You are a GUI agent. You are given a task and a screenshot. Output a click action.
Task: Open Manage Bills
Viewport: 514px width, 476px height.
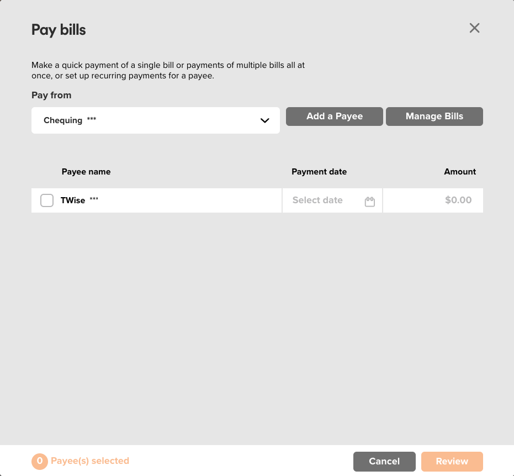click(434, 117)
